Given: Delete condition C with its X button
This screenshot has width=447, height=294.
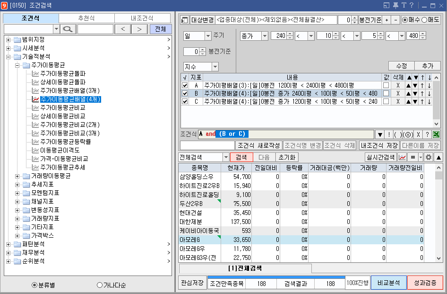Looking at the screenshot, I should pyautogui.click(x=398, y=101).
